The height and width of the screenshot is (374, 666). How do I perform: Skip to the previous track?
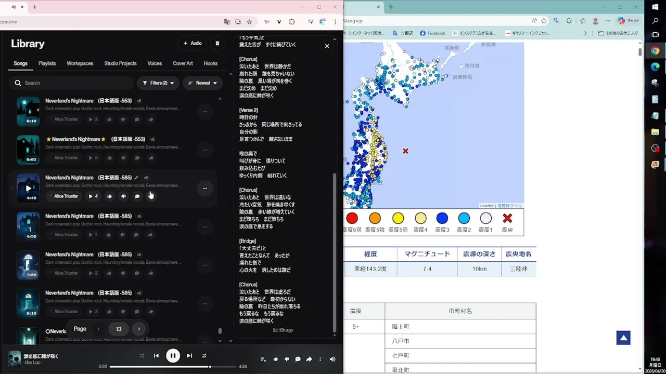coord(156,356)
